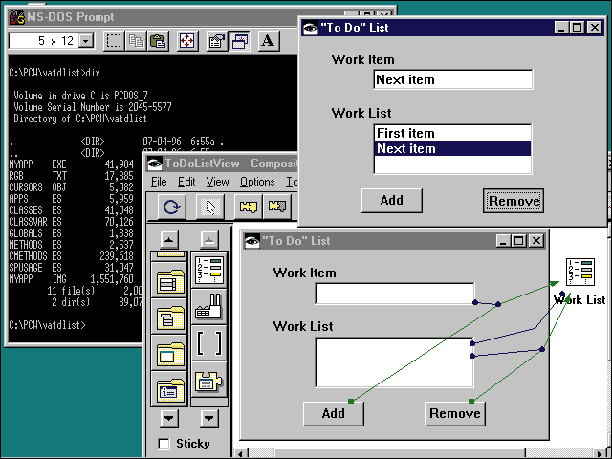This screenshot has height=459, width=612.
Task: Open the 5 x 12 font size dropdown
Action: 87,41
